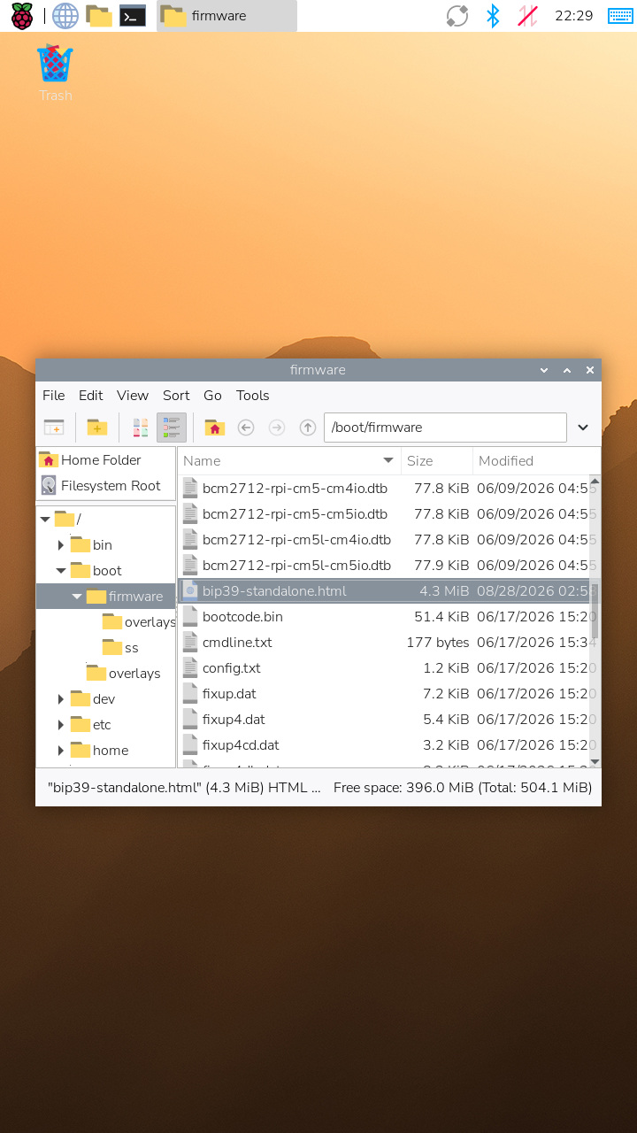The width and height of the screenshot is (637, 1133).
Task: Open the path history dropdown arrow
Action: (583, 428)
